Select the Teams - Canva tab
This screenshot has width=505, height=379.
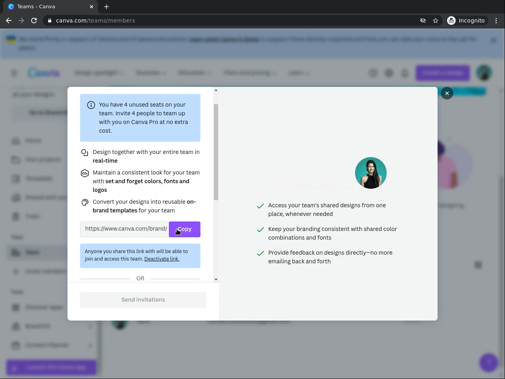tap(50, 7)
